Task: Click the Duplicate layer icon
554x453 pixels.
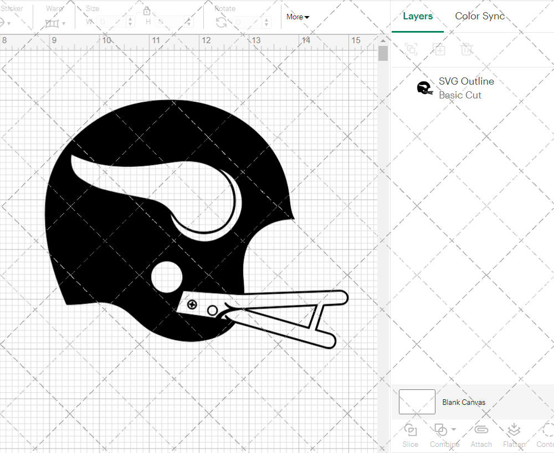Action: [439, 49]
